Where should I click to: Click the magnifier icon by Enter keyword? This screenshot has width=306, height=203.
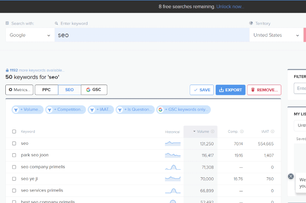click(x=56, y=23)
